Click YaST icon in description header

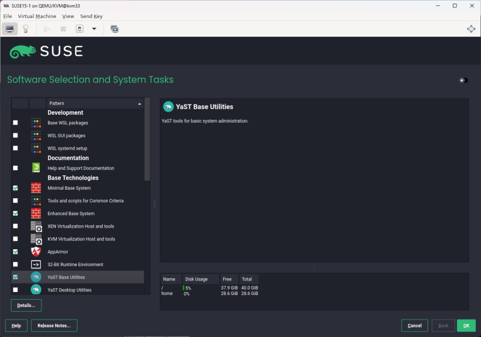pyautogui.click(x=168, y=106)
